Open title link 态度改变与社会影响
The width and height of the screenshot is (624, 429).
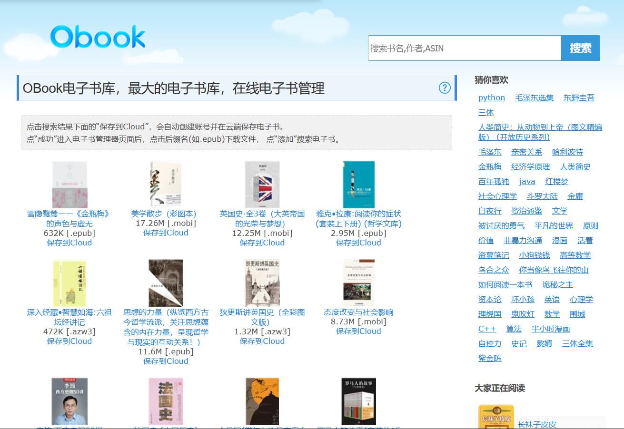[358, 312]
